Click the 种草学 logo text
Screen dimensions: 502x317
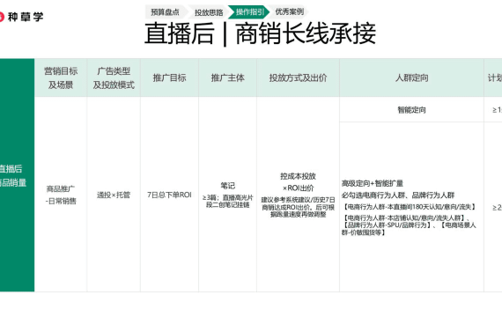pyautogui.click(x=25, y=17)
